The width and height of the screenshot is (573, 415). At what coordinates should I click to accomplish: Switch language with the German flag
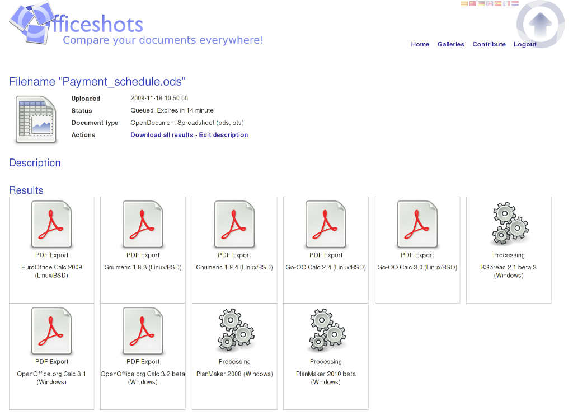(481, 4)
